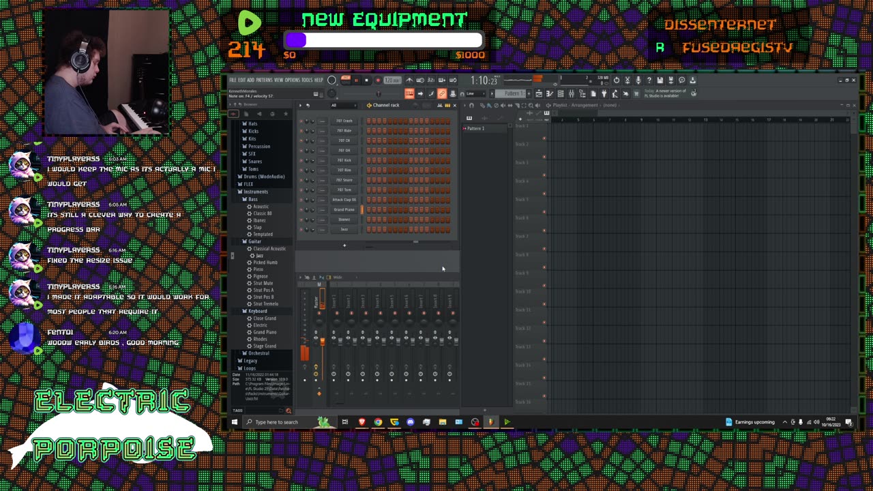Click the Brave browser taskbar icon
This screenshot has height=491, width=873.
pos(361,422)
